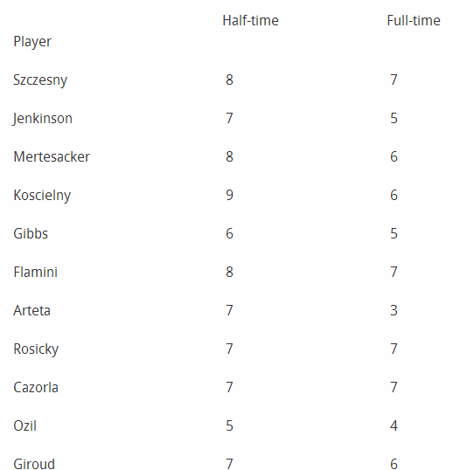The image size is (453, 470).
Task: Select Gibbs in the table
Action: pos(31,233)
